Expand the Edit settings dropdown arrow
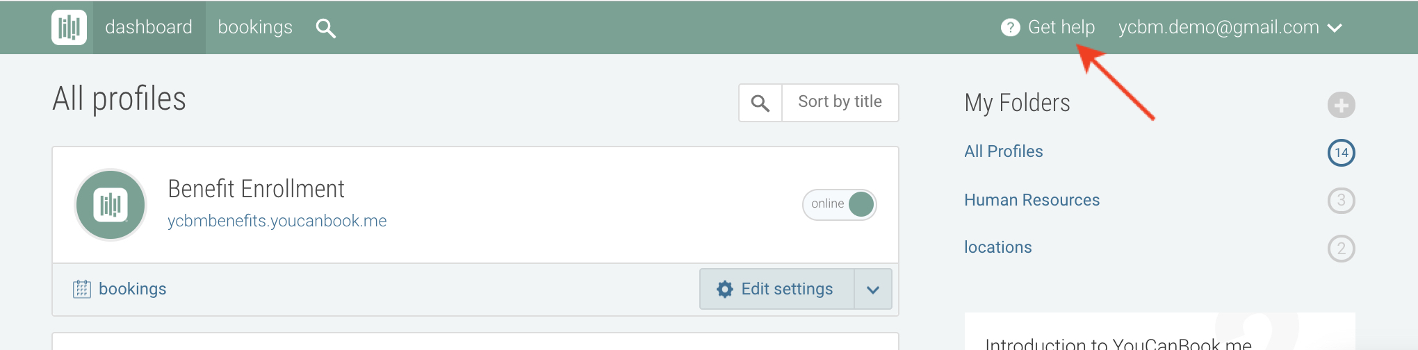 click(x=873, y=289)
